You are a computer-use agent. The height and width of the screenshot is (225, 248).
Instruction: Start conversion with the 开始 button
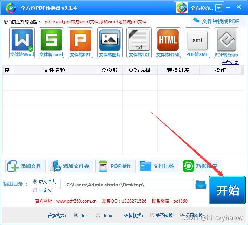(x=227, y=190)
